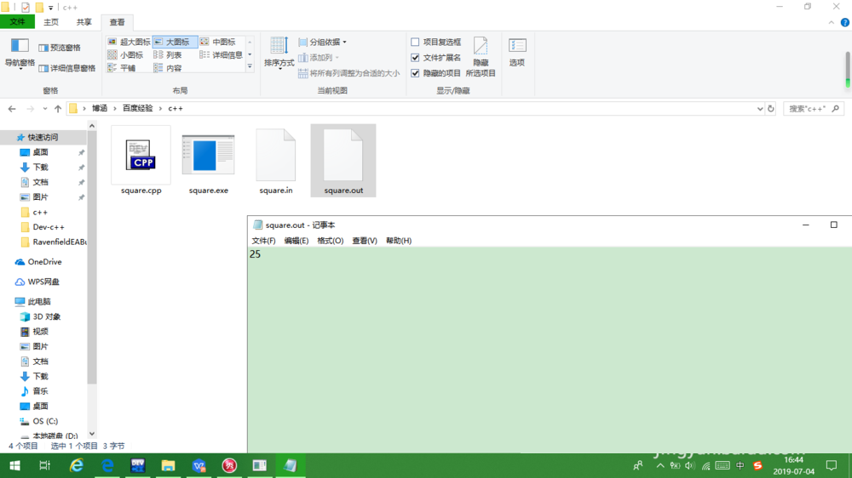852x478 pixels.
Task: Toggle the details pane (详细信息窗格)
Action: click(67, 68)
